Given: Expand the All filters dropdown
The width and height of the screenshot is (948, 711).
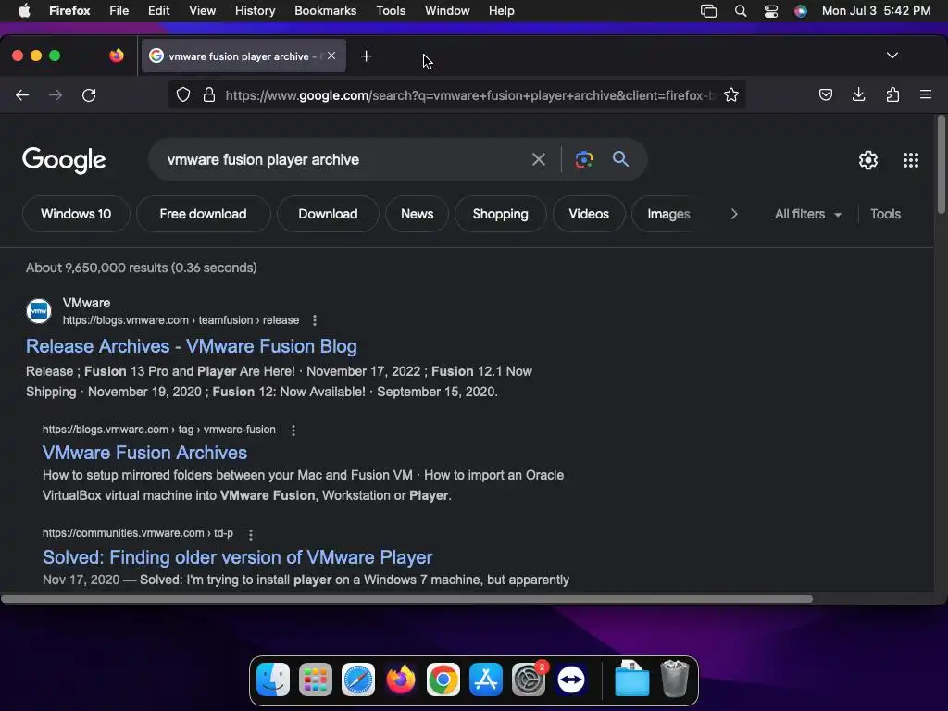Looking at the screenshot, I should point(807,214).
